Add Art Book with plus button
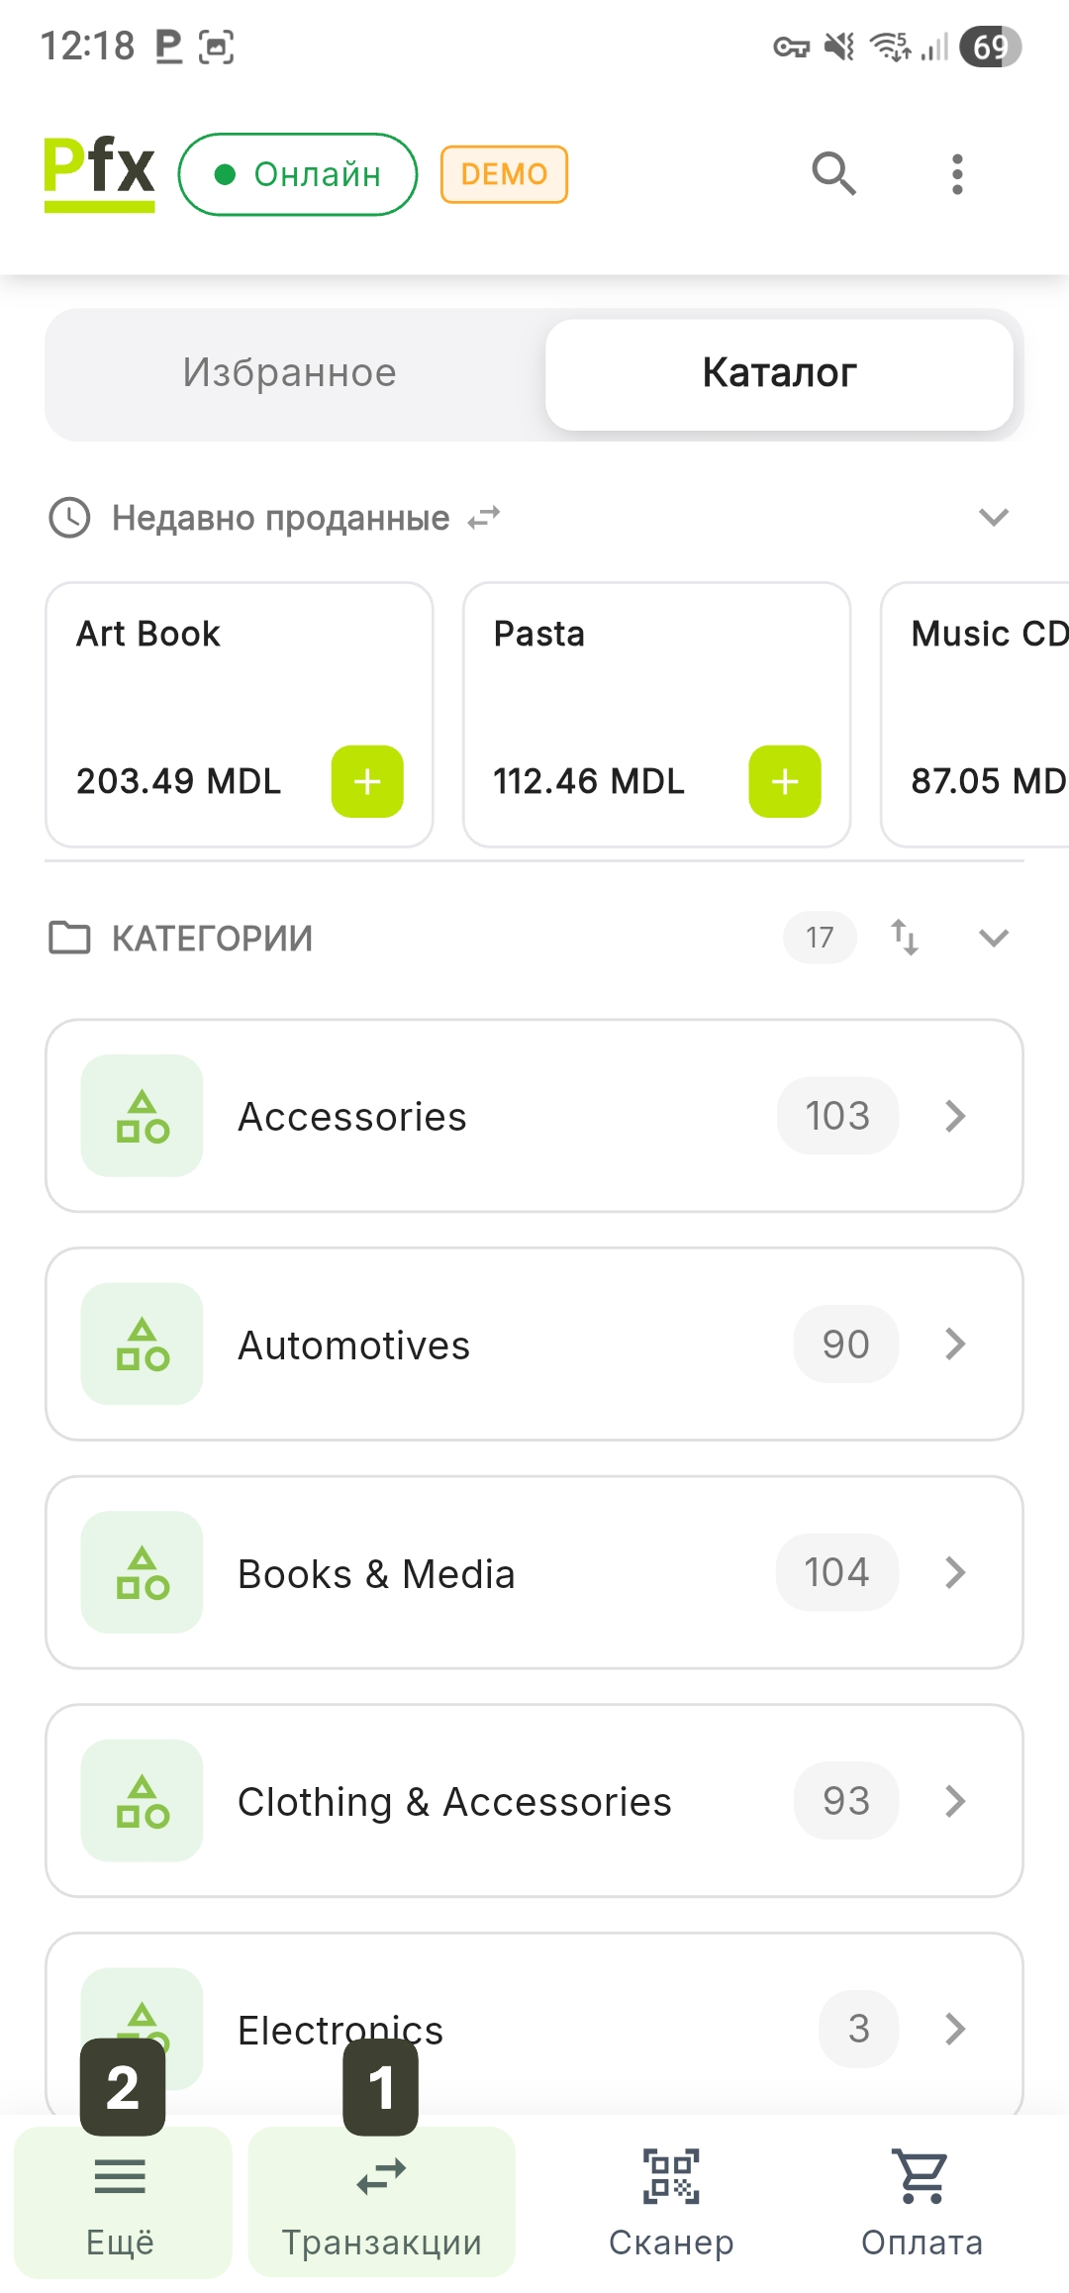Viewport: 1069px width, 2293px height. [367, 781]
